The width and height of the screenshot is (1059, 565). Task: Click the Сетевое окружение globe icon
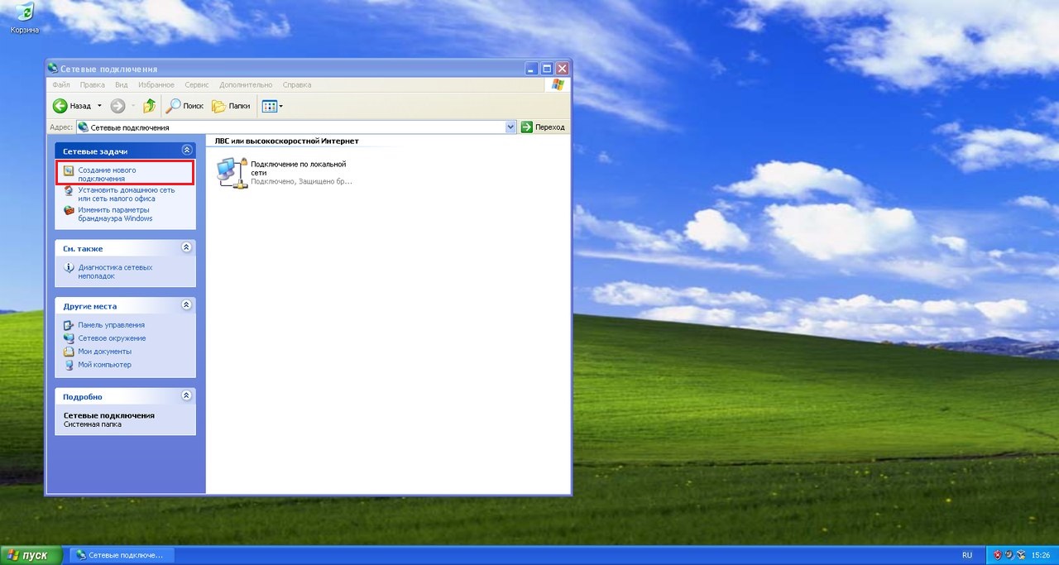click(69, 338)
